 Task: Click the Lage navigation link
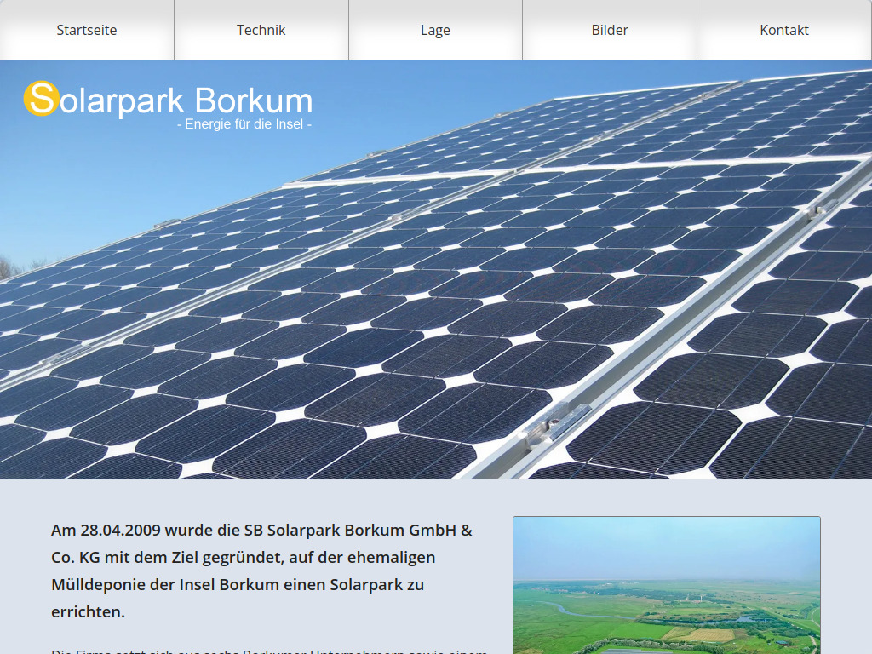click(x=435, y=30)
